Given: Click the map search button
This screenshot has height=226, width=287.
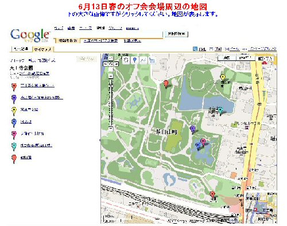Looking at the screenshot, I should [176, 34].
